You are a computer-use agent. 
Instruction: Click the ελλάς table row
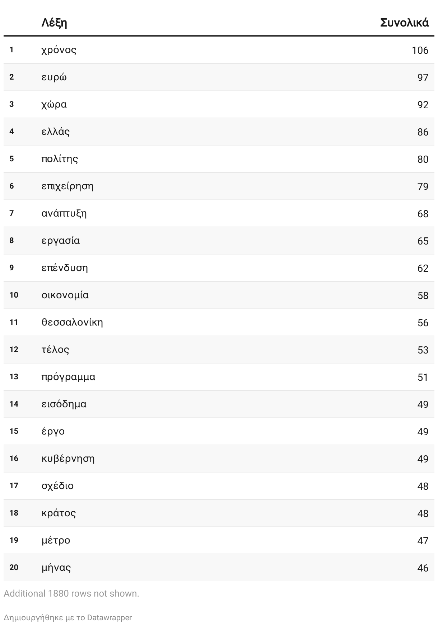(x=219, y=132)
